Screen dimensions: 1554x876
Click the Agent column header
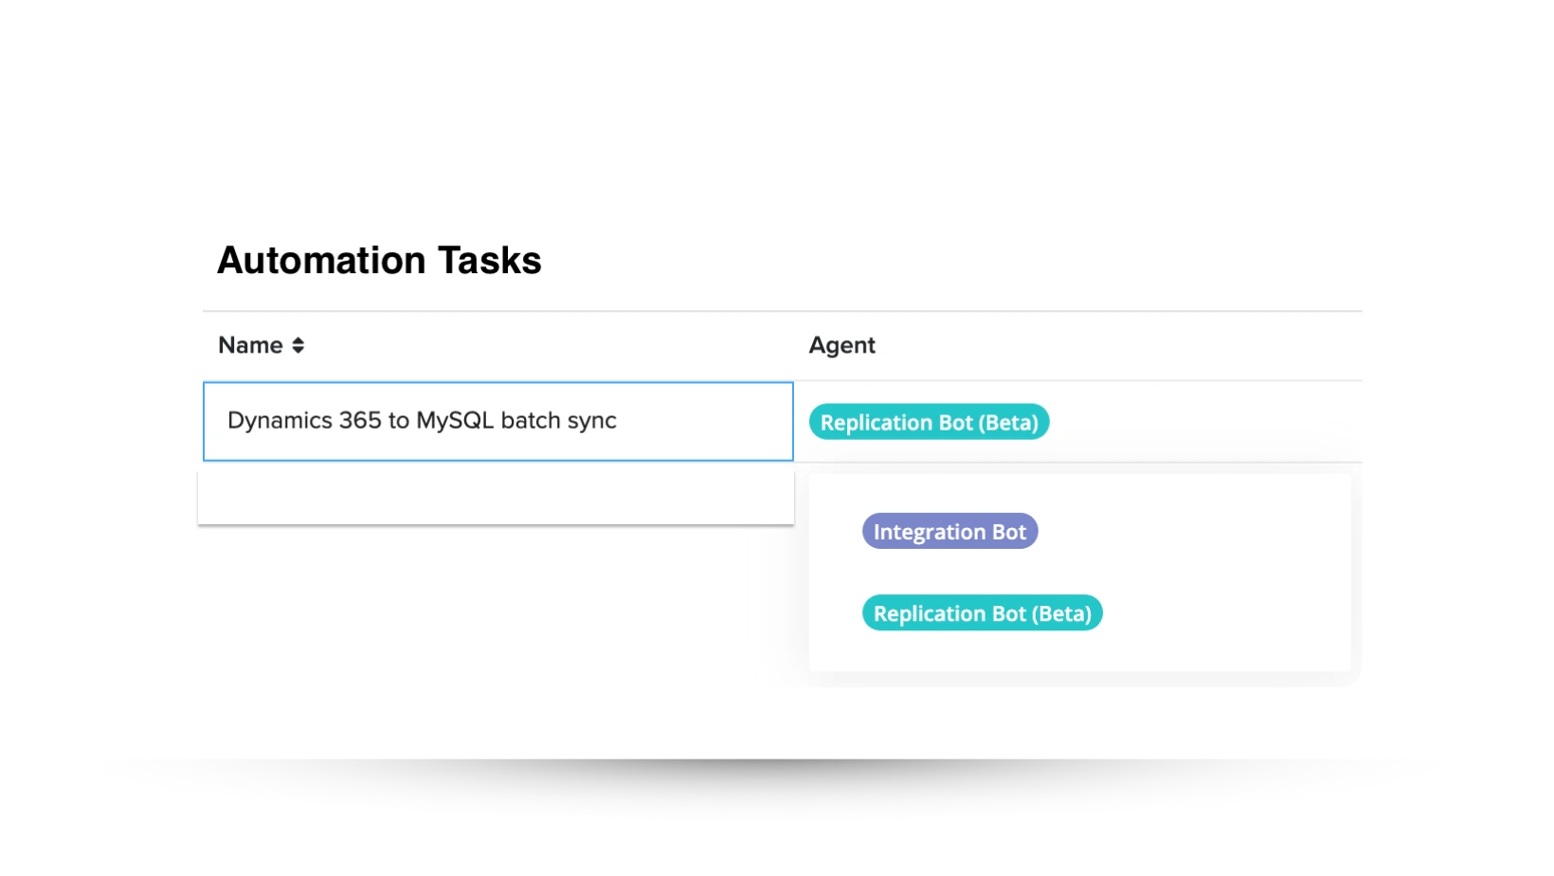coord(841,345)
